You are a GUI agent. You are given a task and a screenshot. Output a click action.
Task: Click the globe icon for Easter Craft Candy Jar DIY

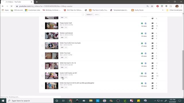(x=146, y=73)
